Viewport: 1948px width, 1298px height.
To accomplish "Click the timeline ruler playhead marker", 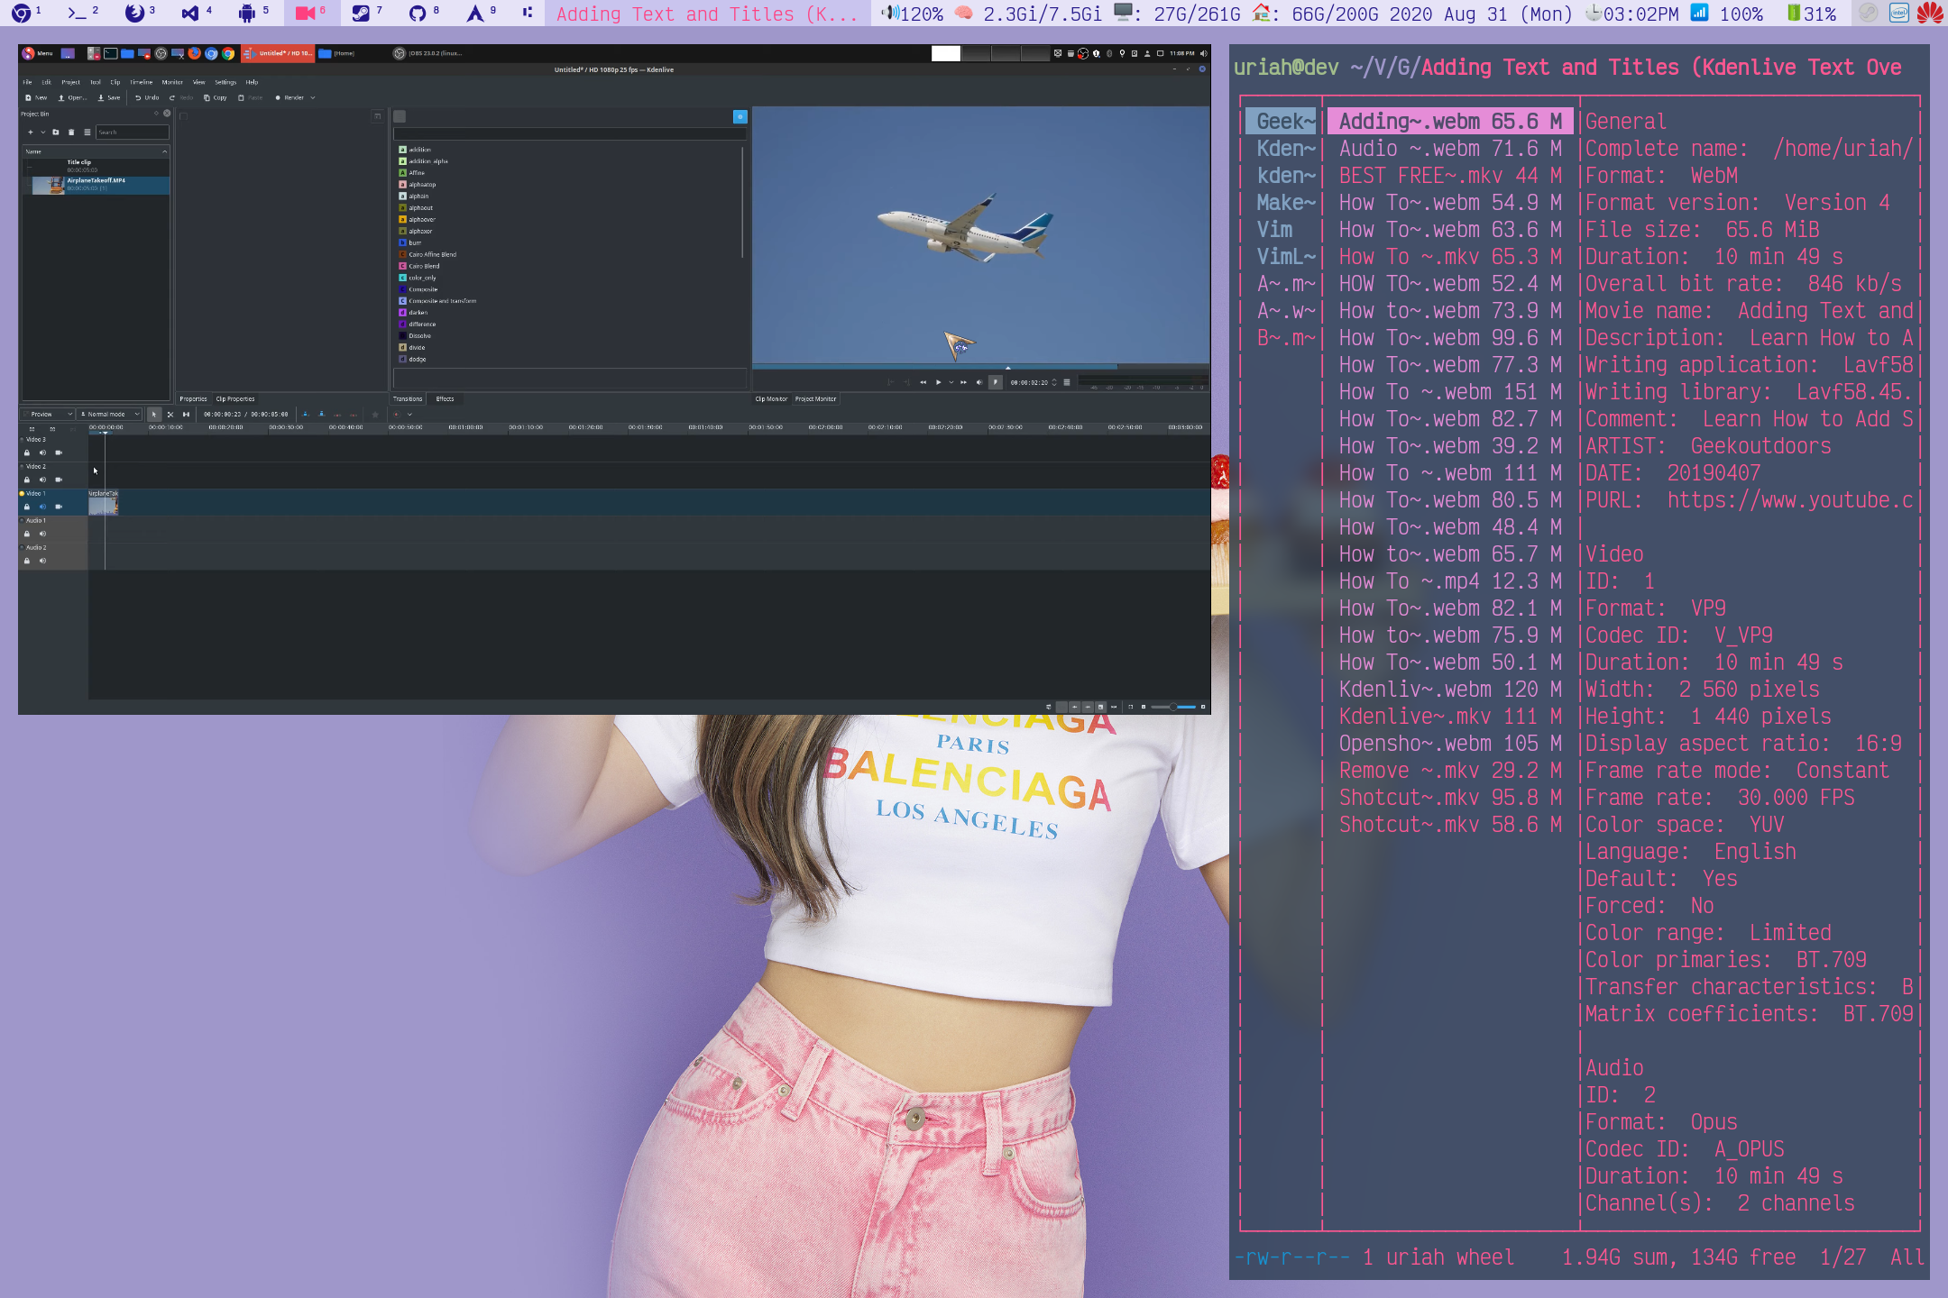I will point(105,433).
